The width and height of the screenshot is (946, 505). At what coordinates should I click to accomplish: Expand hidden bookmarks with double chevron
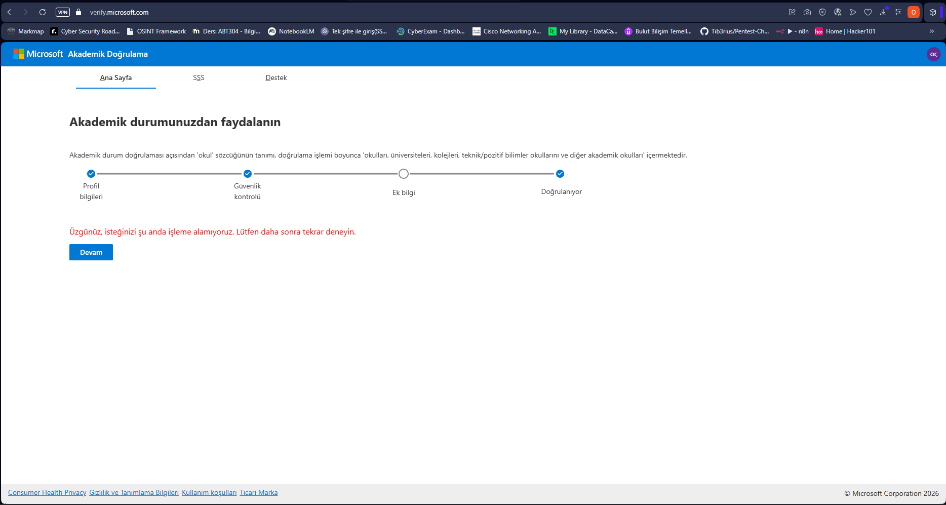pyautogui.click(x=931, y=31)
